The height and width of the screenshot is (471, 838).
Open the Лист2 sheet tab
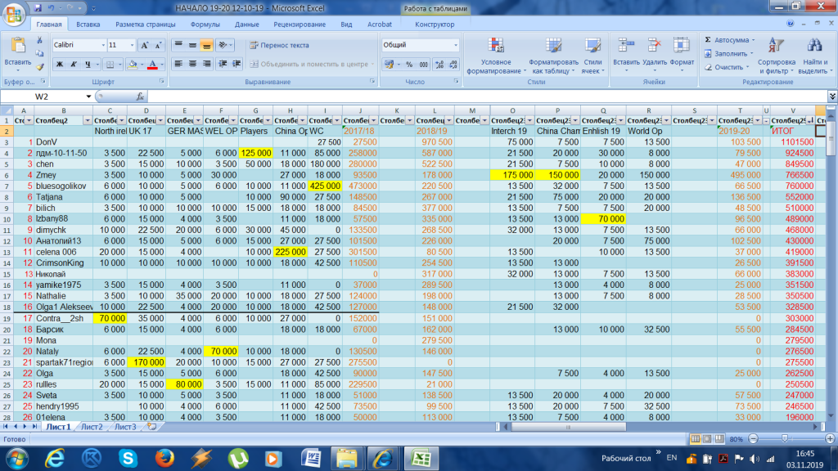coord(92,427)
